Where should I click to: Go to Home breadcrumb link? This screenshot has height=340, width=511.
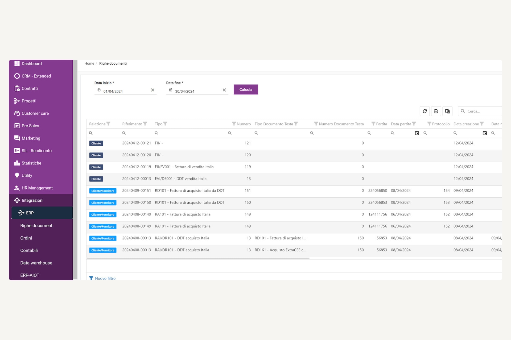click(x=89, y=63)
